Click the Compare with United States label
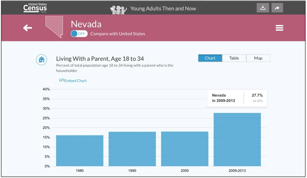The image size is (307, 178). tap(117, 34)
